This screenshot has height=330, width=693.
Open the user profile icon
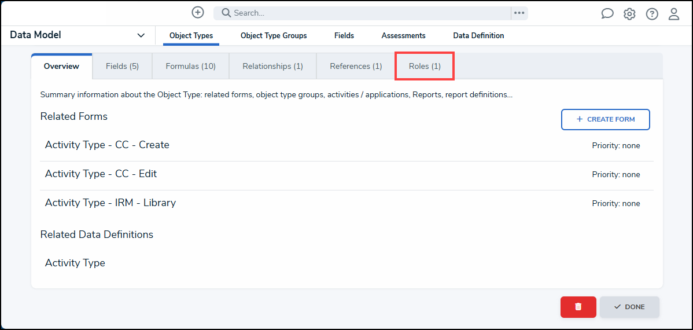[x=674, y=14]
